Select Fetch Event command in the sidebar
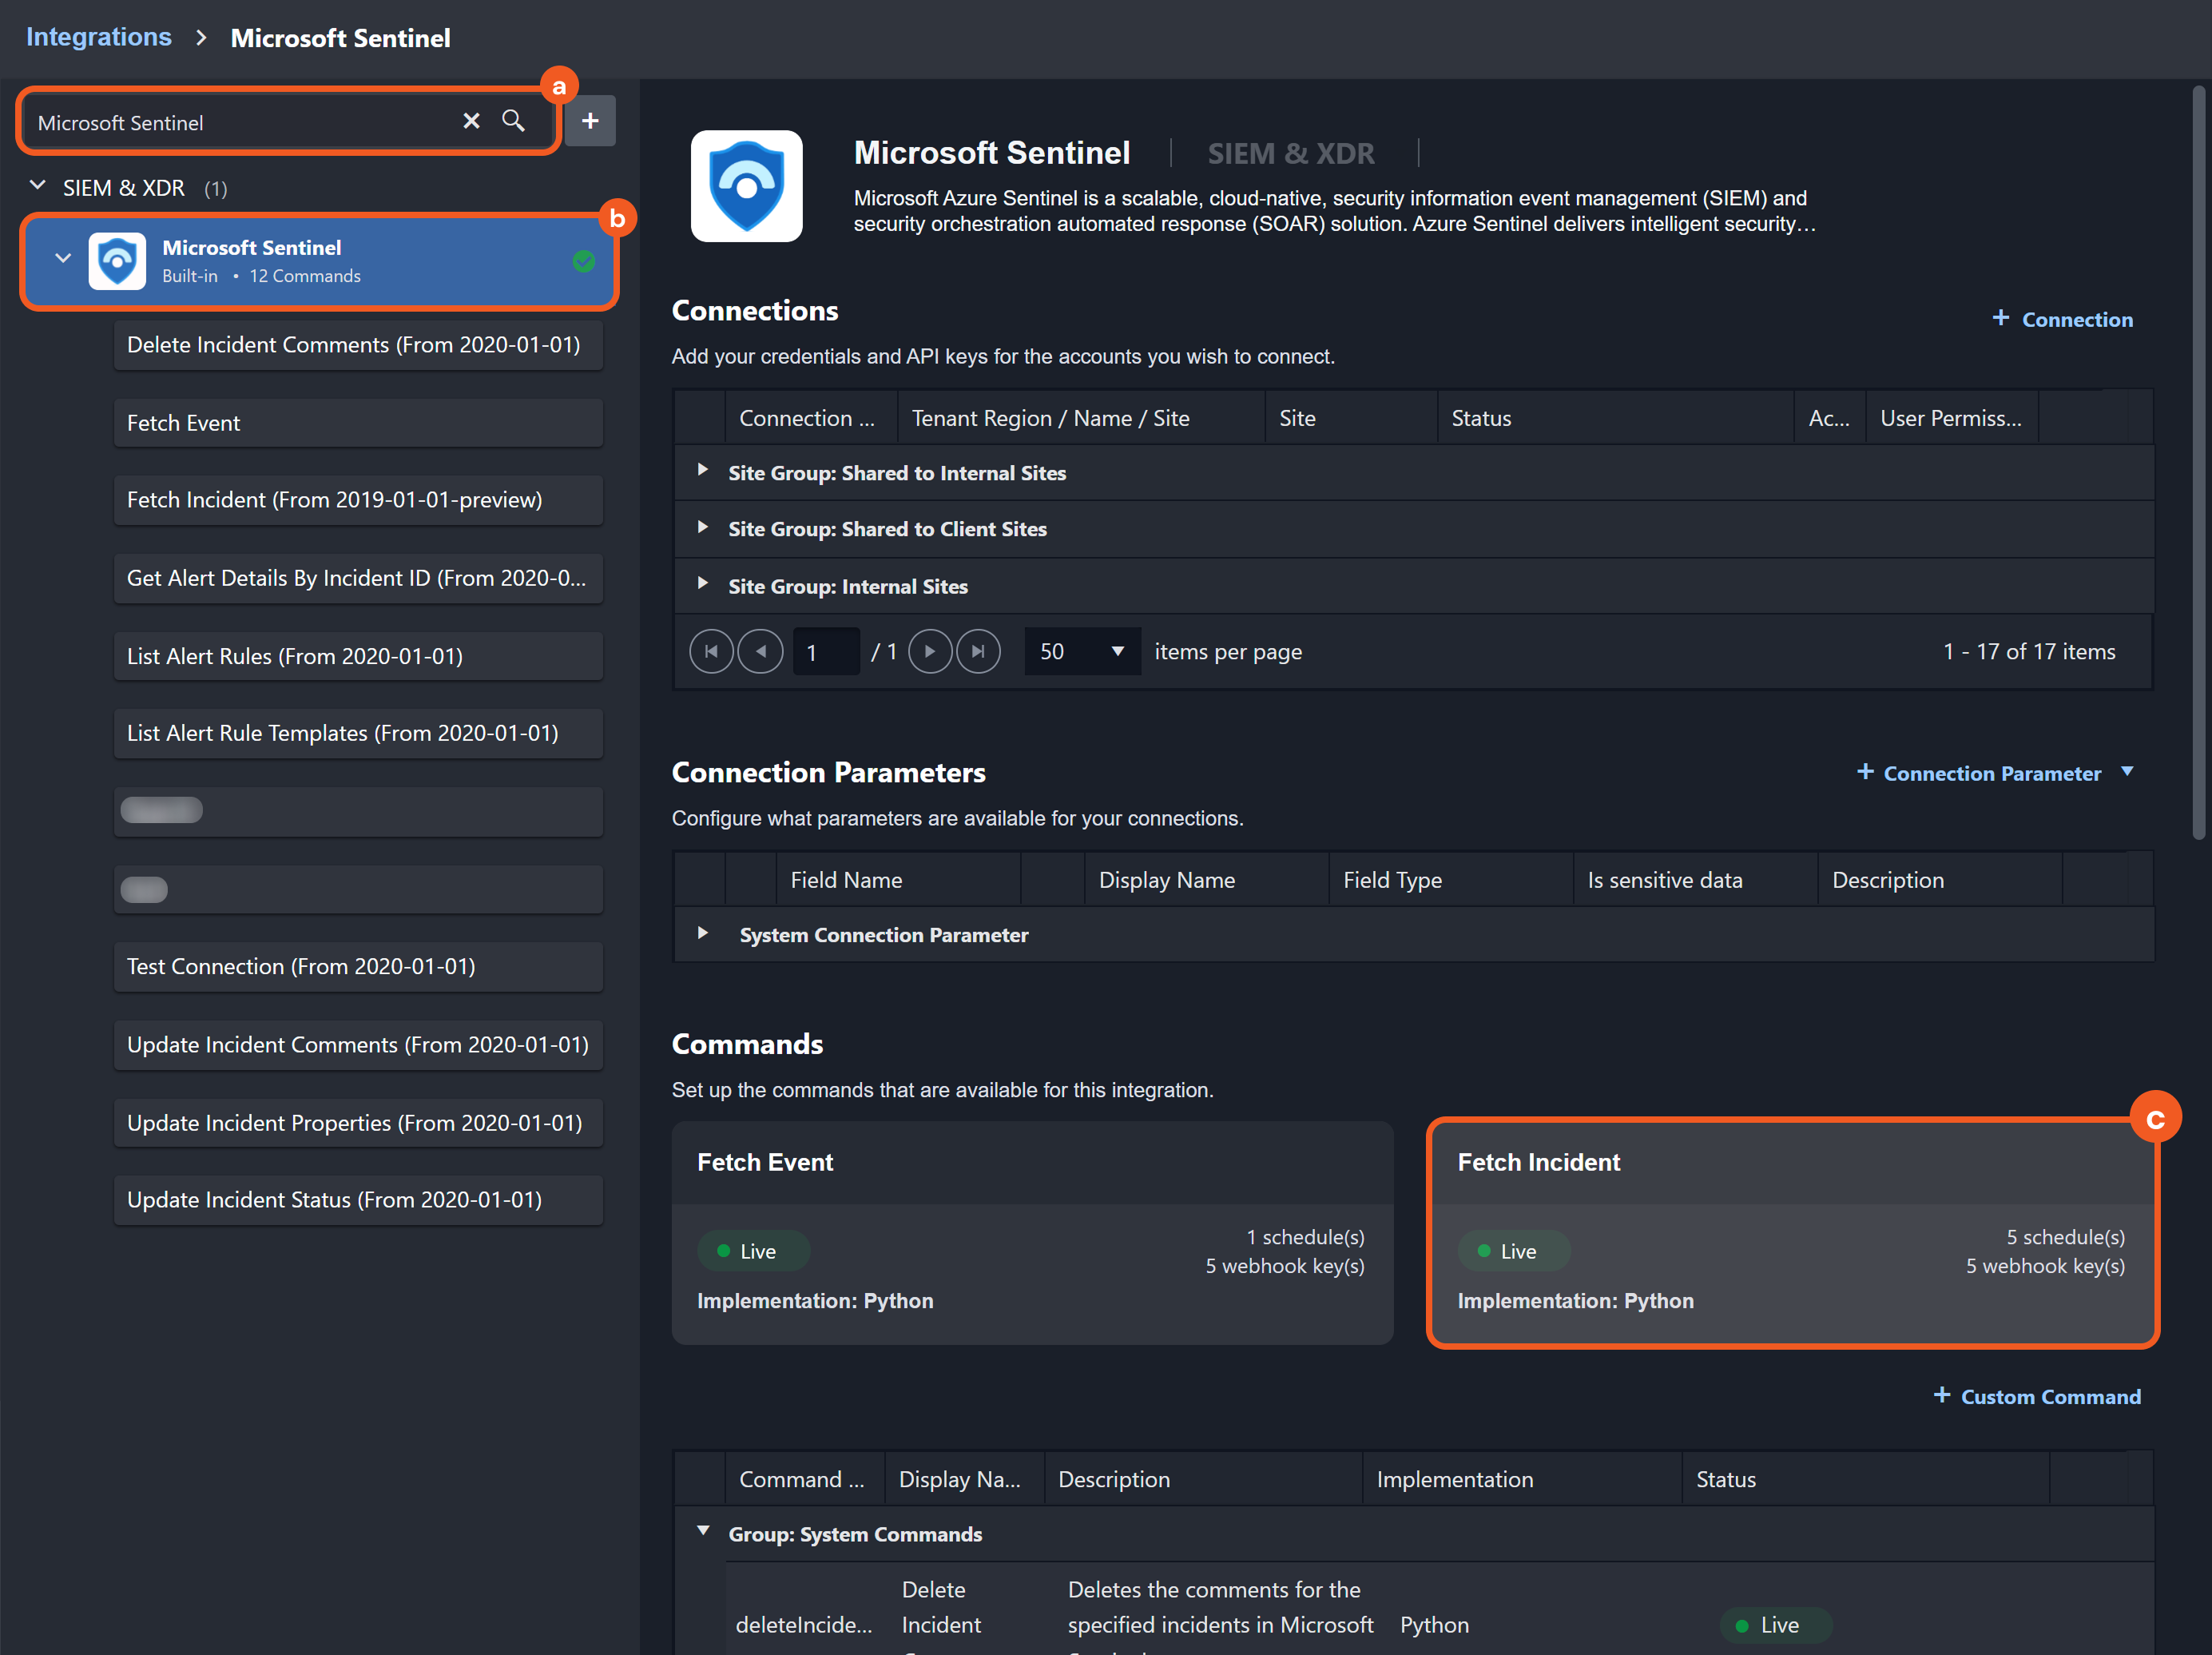The width and height of the screenshot is (2212, 1655). point(358,422)
